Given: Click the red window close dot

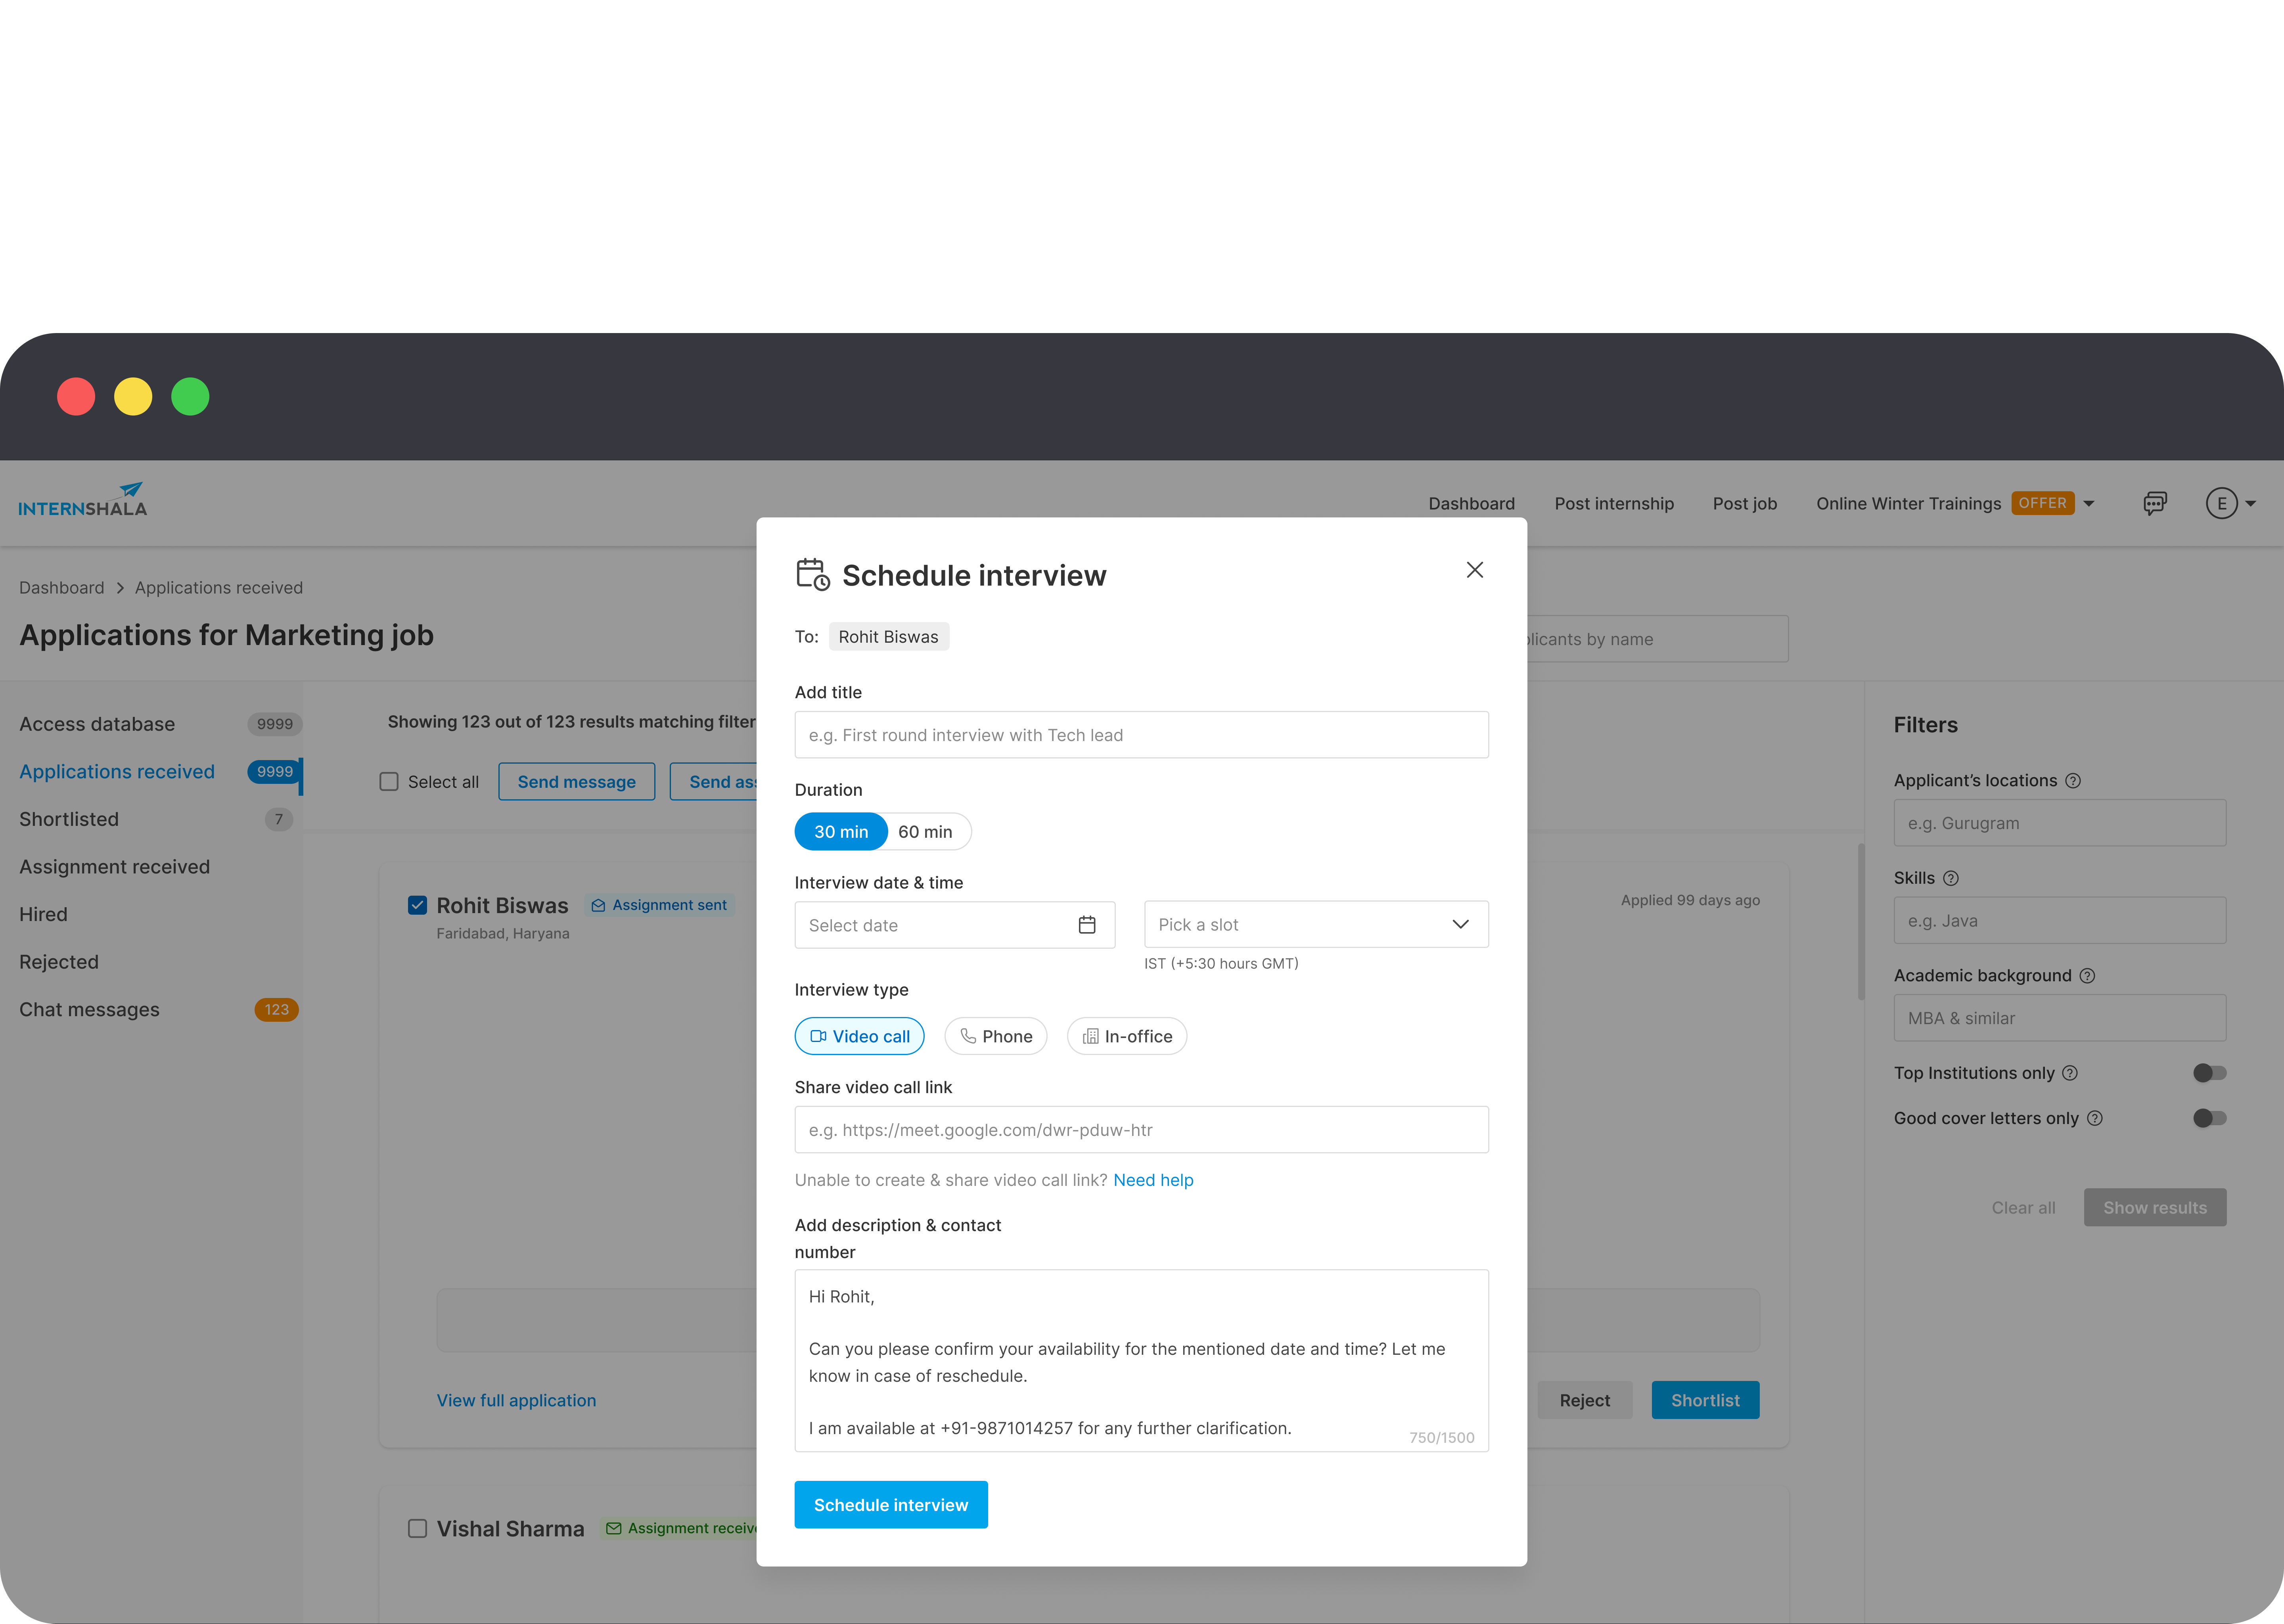Looking at the screenshot, I should (76, 397).
